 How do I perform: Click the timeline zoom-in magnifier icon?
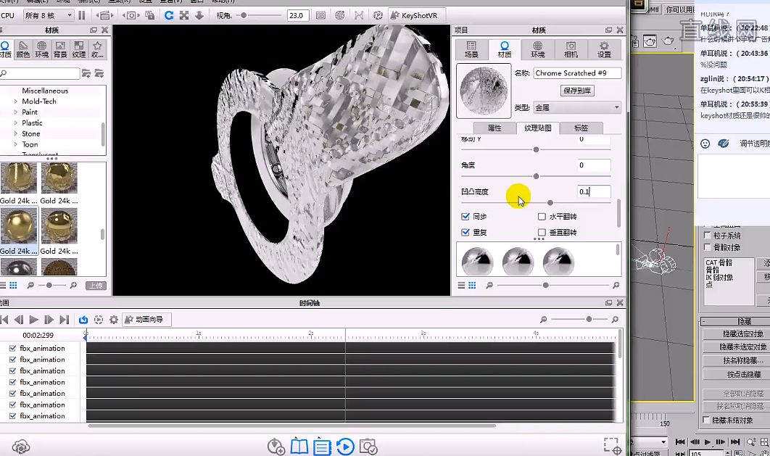614,320
